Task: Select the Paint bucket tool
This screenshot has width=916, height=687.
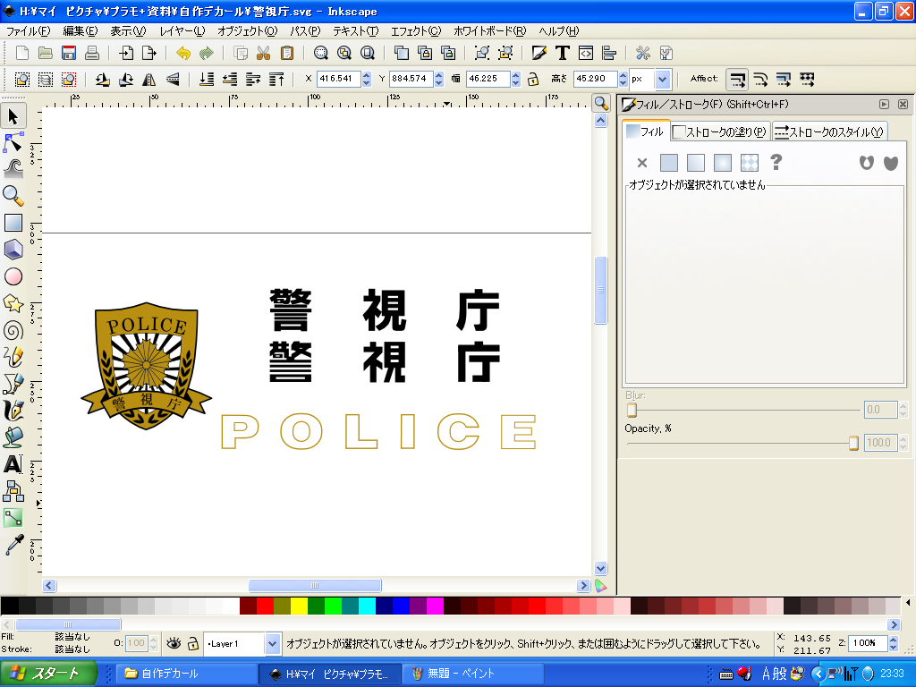Action: coord(13,437)
